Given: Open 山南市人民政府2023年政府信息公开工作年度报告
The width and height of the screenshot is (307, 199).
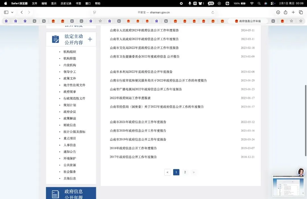Looking at the screenshot, I should coord(144,30).
